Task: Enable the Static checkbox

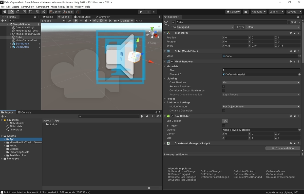Action: pos(289,22)
